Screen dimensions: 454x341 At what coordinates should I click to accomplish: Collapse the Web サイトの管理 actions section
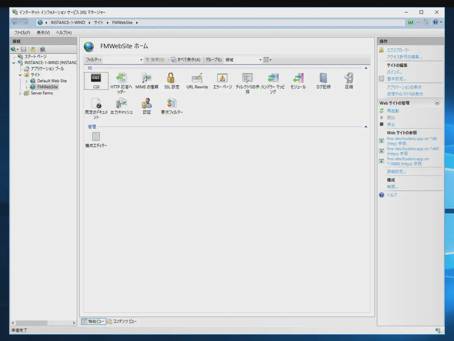(x=437, y=103)
